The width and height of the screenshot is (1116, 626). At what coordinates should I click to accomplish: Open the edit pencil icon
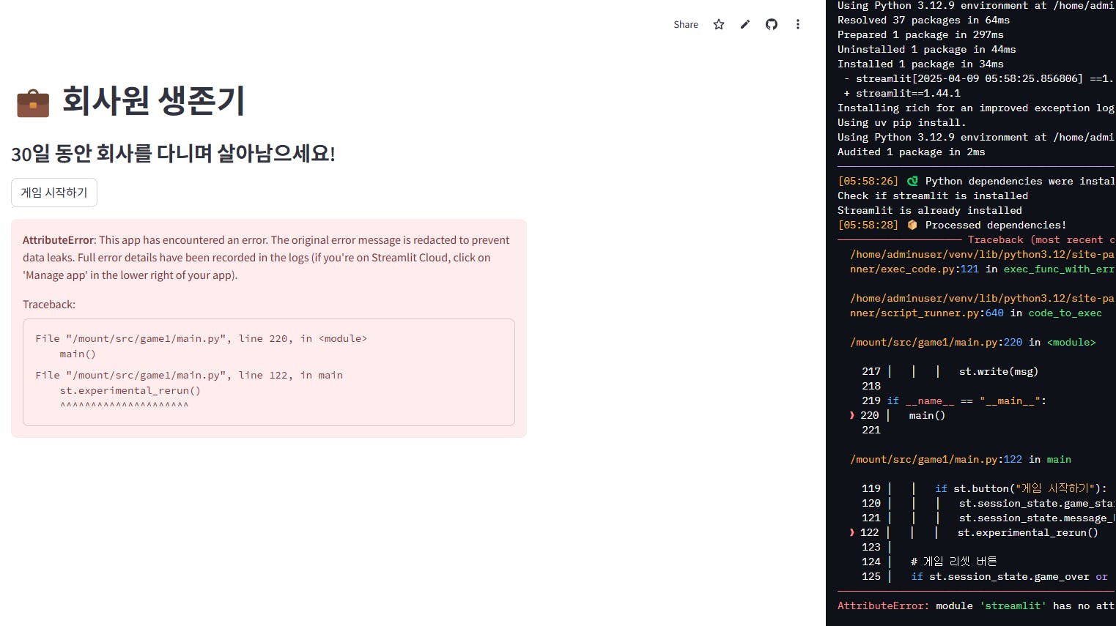point(745,24)
